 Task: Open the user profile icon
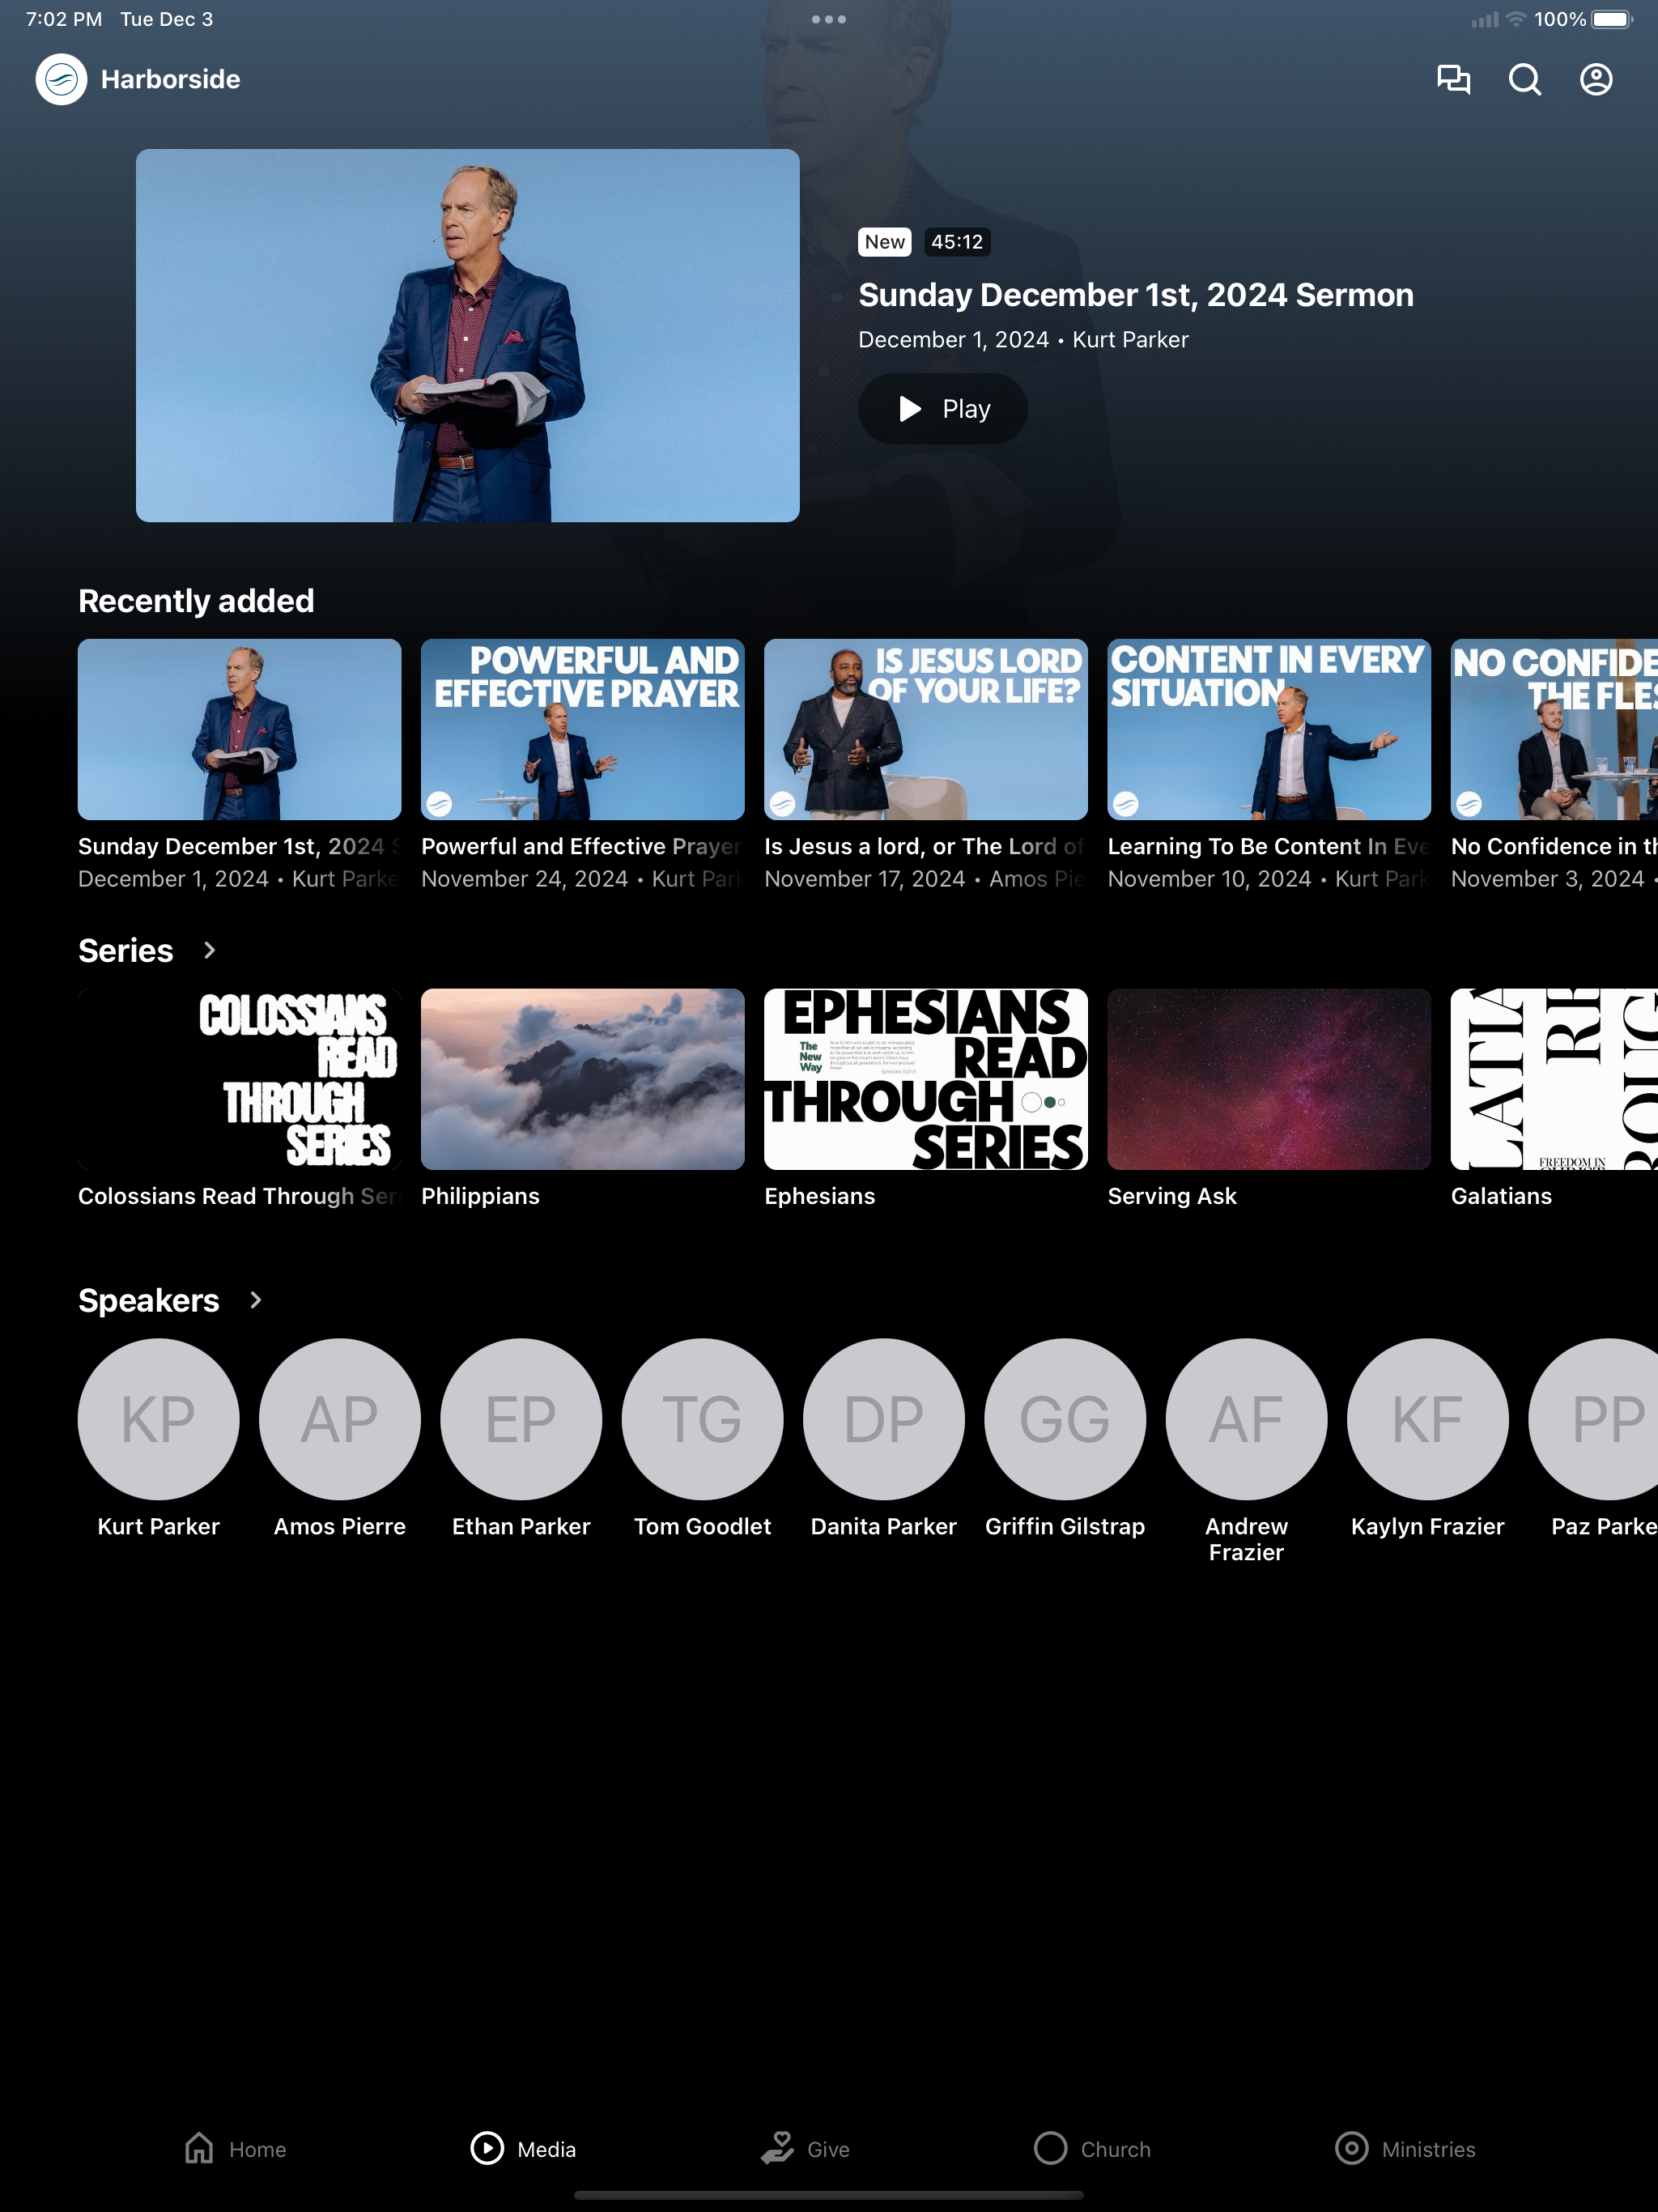[1595, 79]
